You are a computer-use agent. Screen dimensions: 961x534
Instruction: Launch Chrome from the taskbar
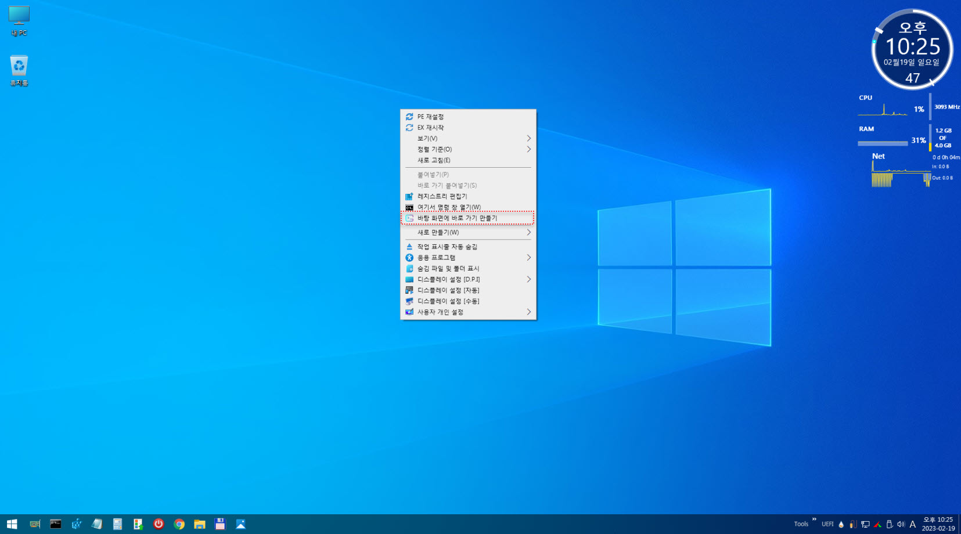coord(179,524)
